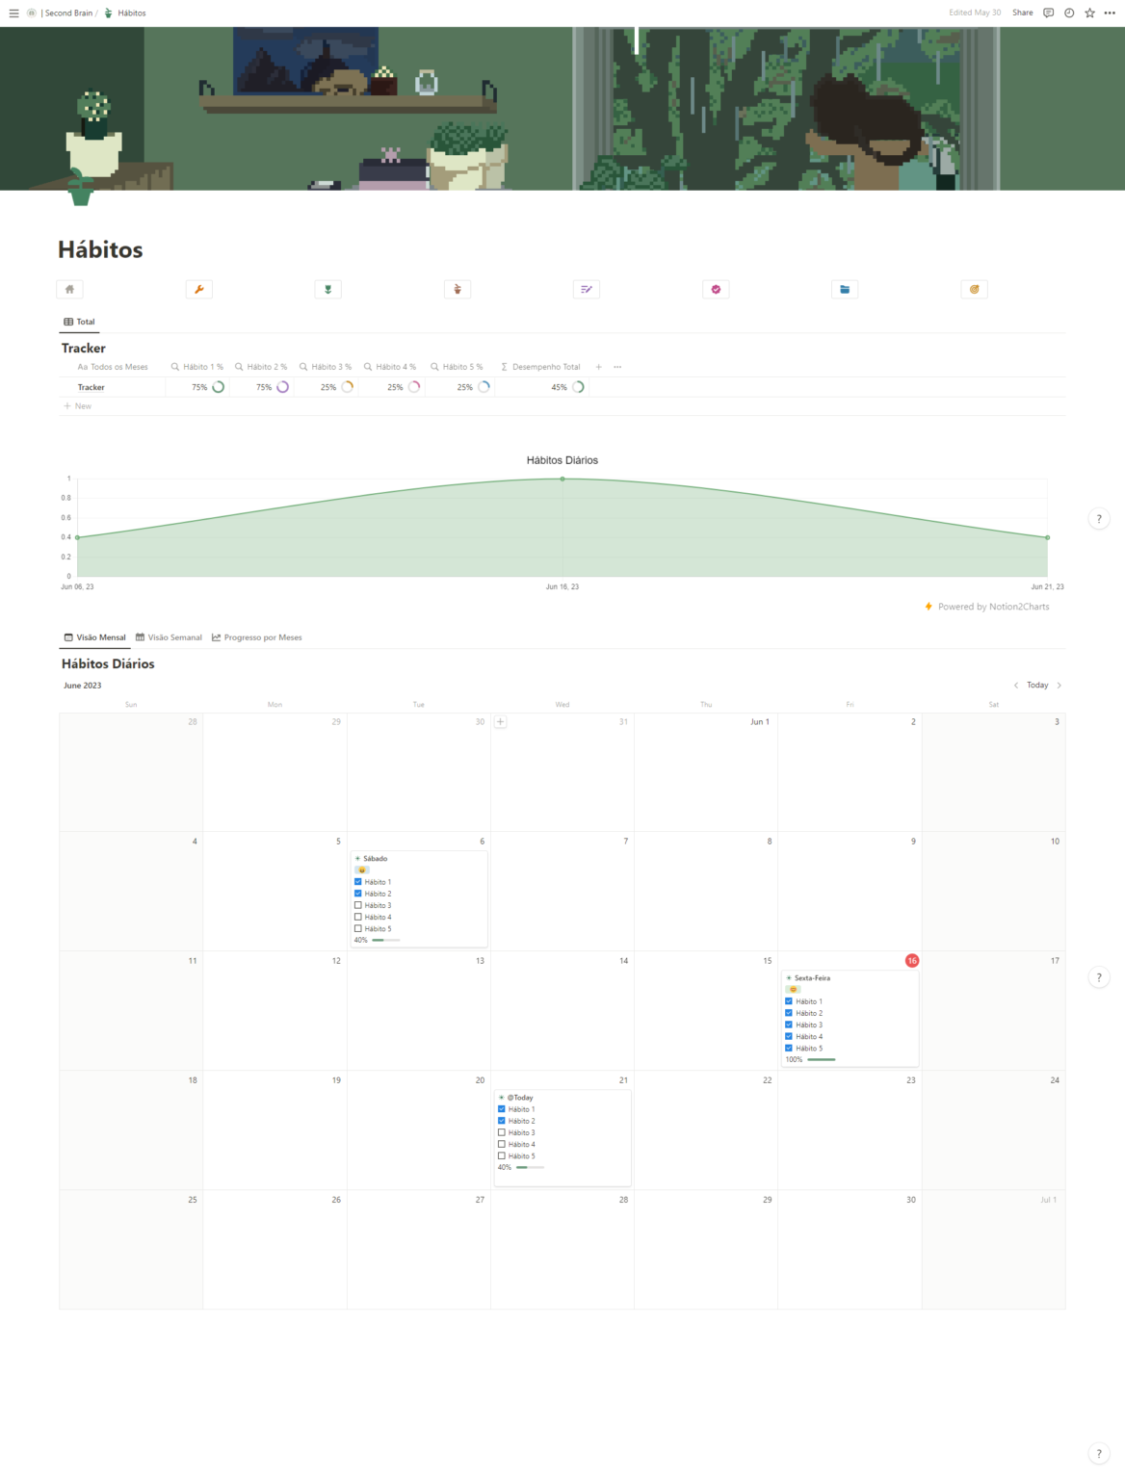The image size is (1125, 1479).
Task: Click the purple checklist-pencil icon shortcut
Action: click(587, 289)
